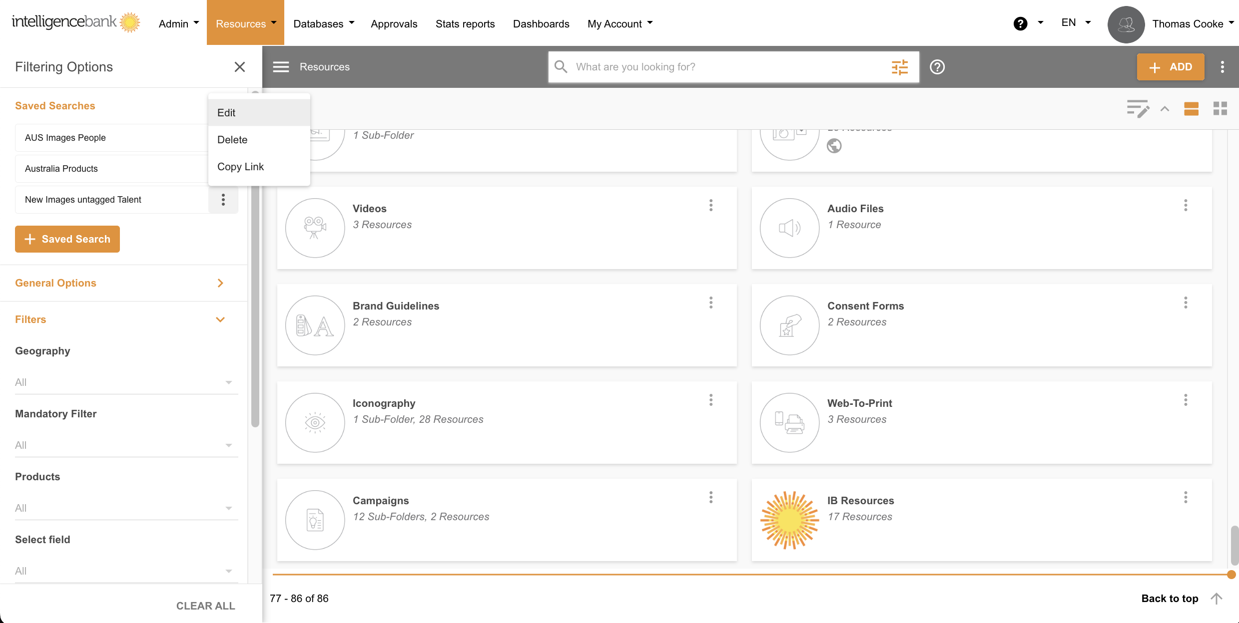Click the Back to top arrow icon

(1217, 598)
